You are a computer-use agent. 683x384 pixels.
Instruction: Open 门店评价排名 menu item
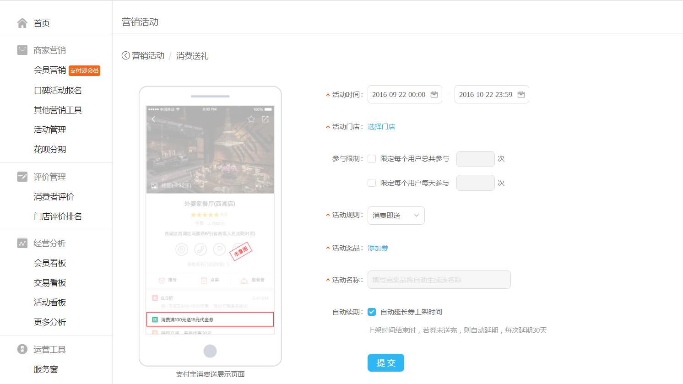(x=58, y=216)
